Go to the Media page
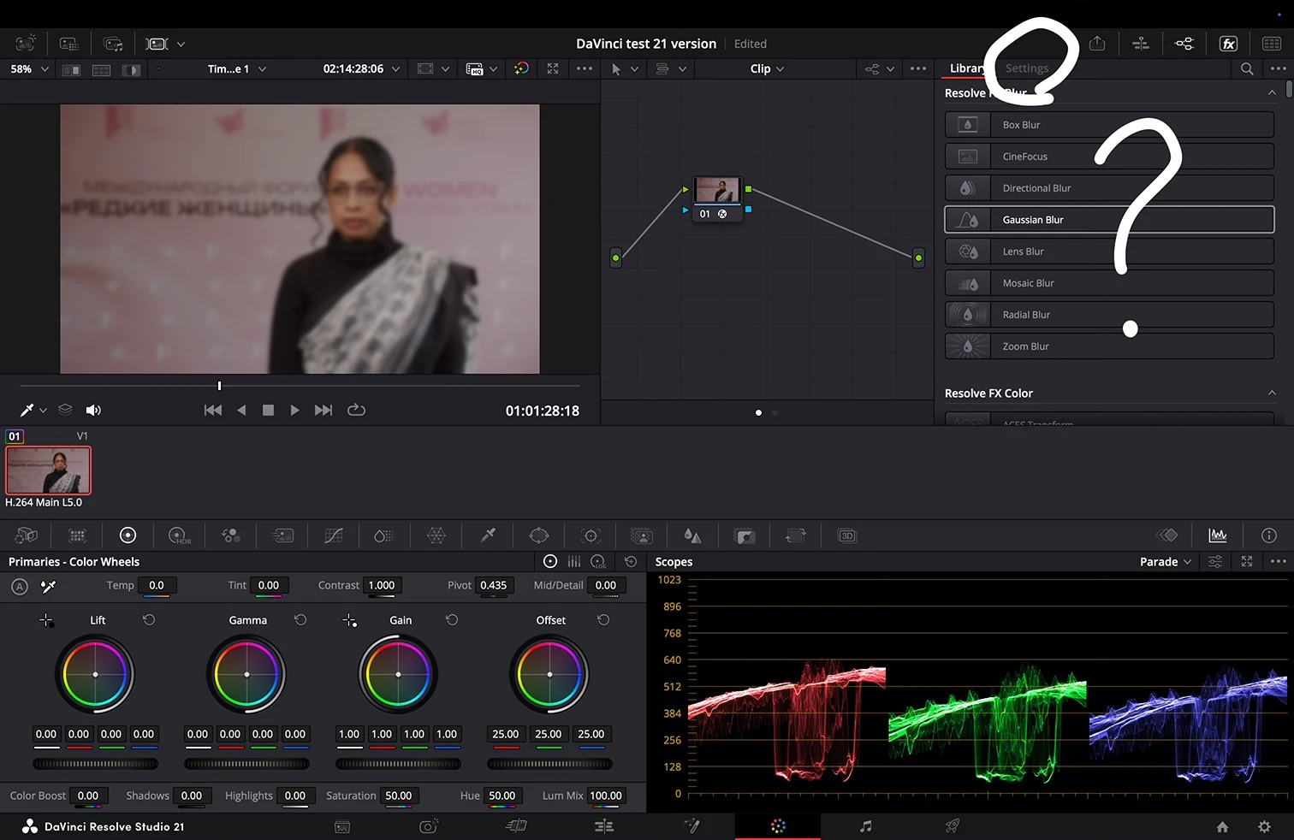The height and width of the screenshot is (840, 1294). pyautogui.click(x=342, y=826)
